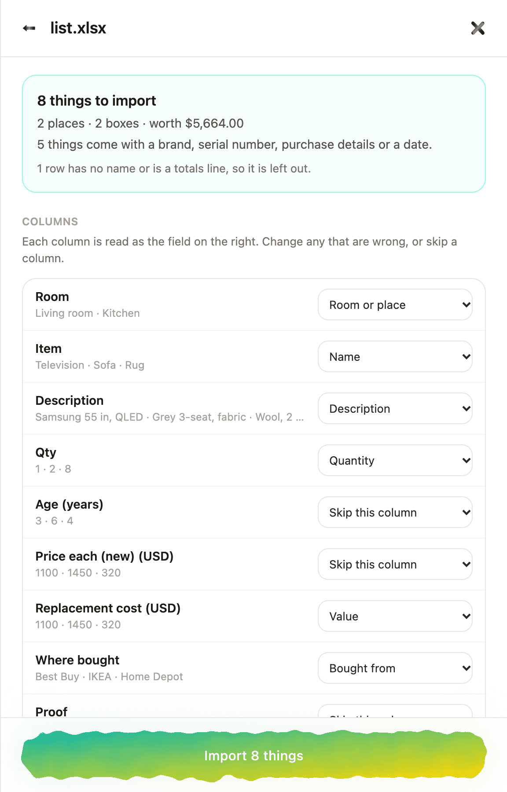
Task: Close the list.xlsx import dialog
Action: pos(478,28)
